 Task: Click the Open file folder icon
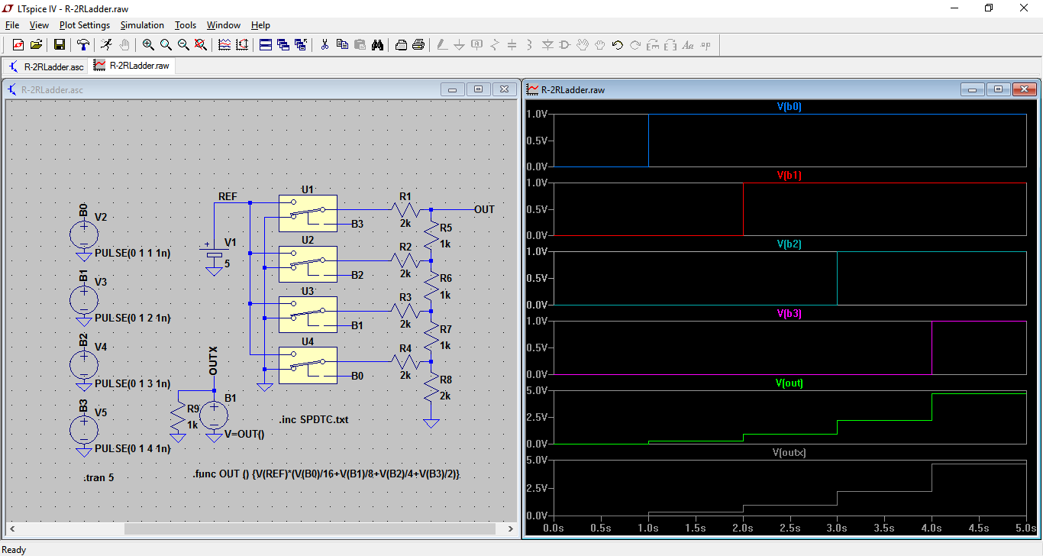coord(35,45)
